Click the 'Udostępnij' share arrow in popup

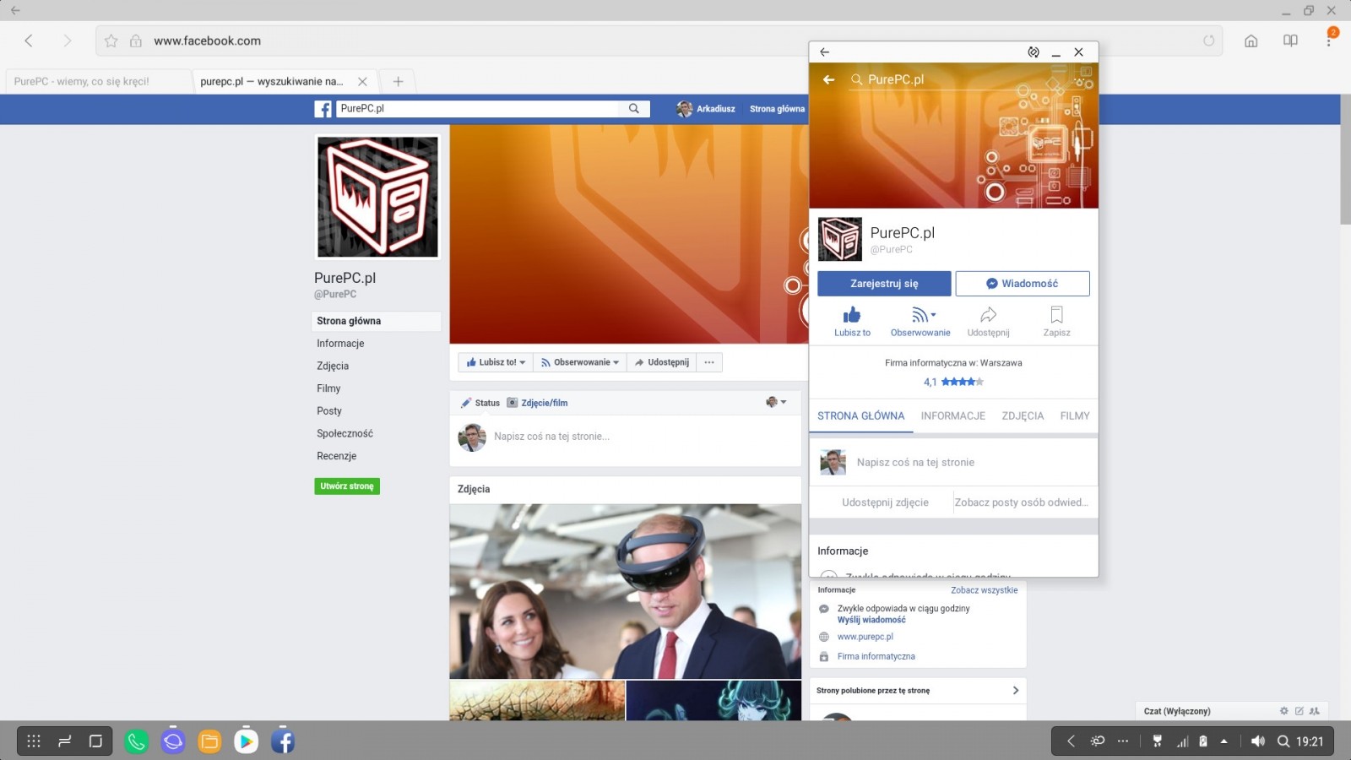coord(988,316)
